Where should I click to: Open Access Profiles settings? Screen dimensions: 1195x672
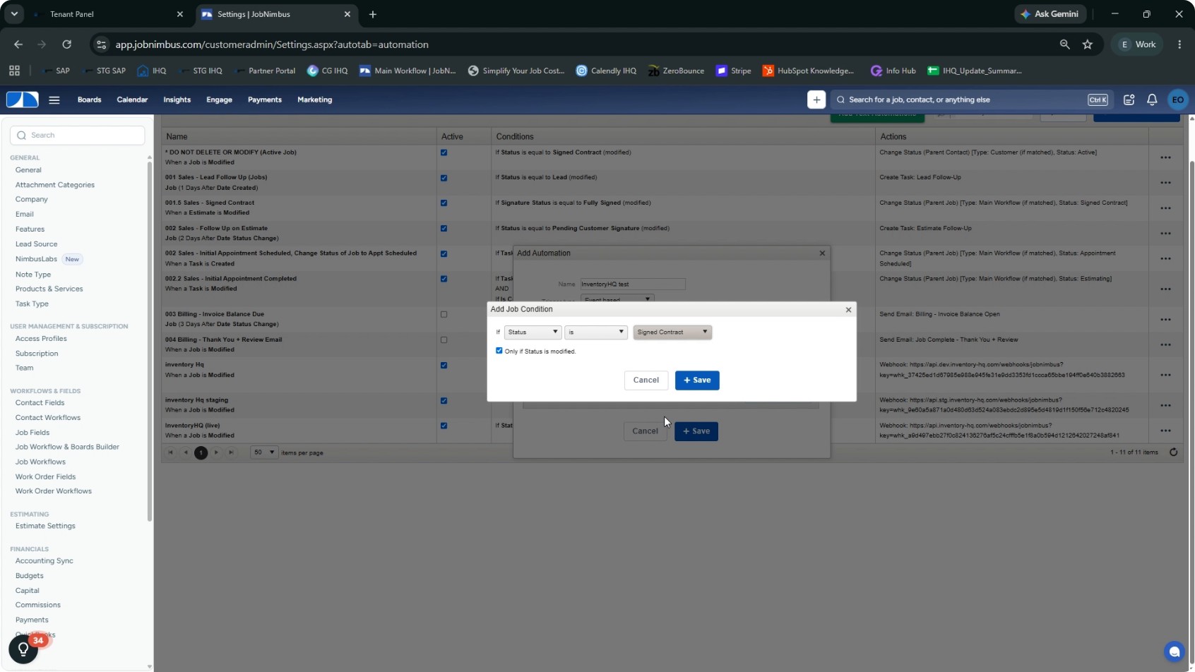tap(41, 339)
